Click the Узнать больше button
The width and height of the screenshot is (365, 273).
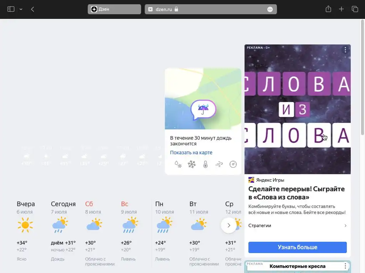[298, 247]
